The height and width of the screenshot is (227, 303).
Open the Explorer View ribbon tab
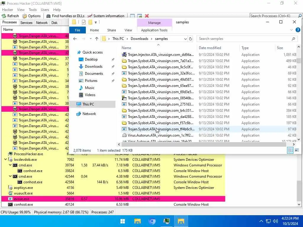pyautogui.click(x=128, y=30)
